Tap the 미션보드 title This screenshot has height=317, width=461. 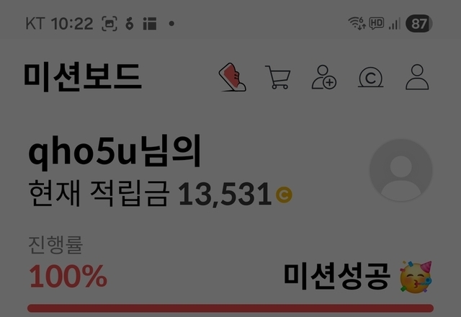(x=83, y=76)
